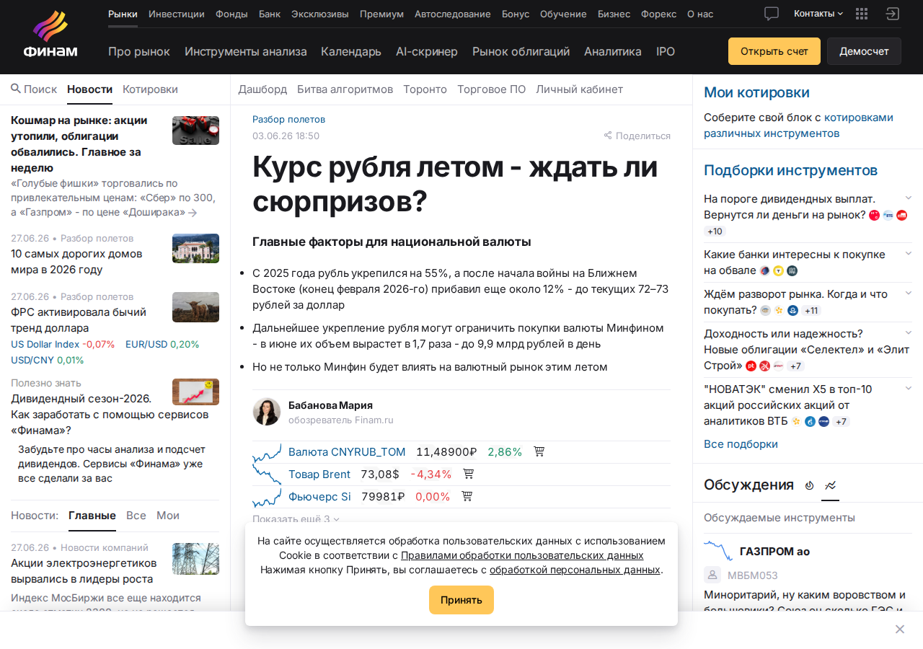
Task: Open the Контакты dropdown
Action: coord(818,14)
